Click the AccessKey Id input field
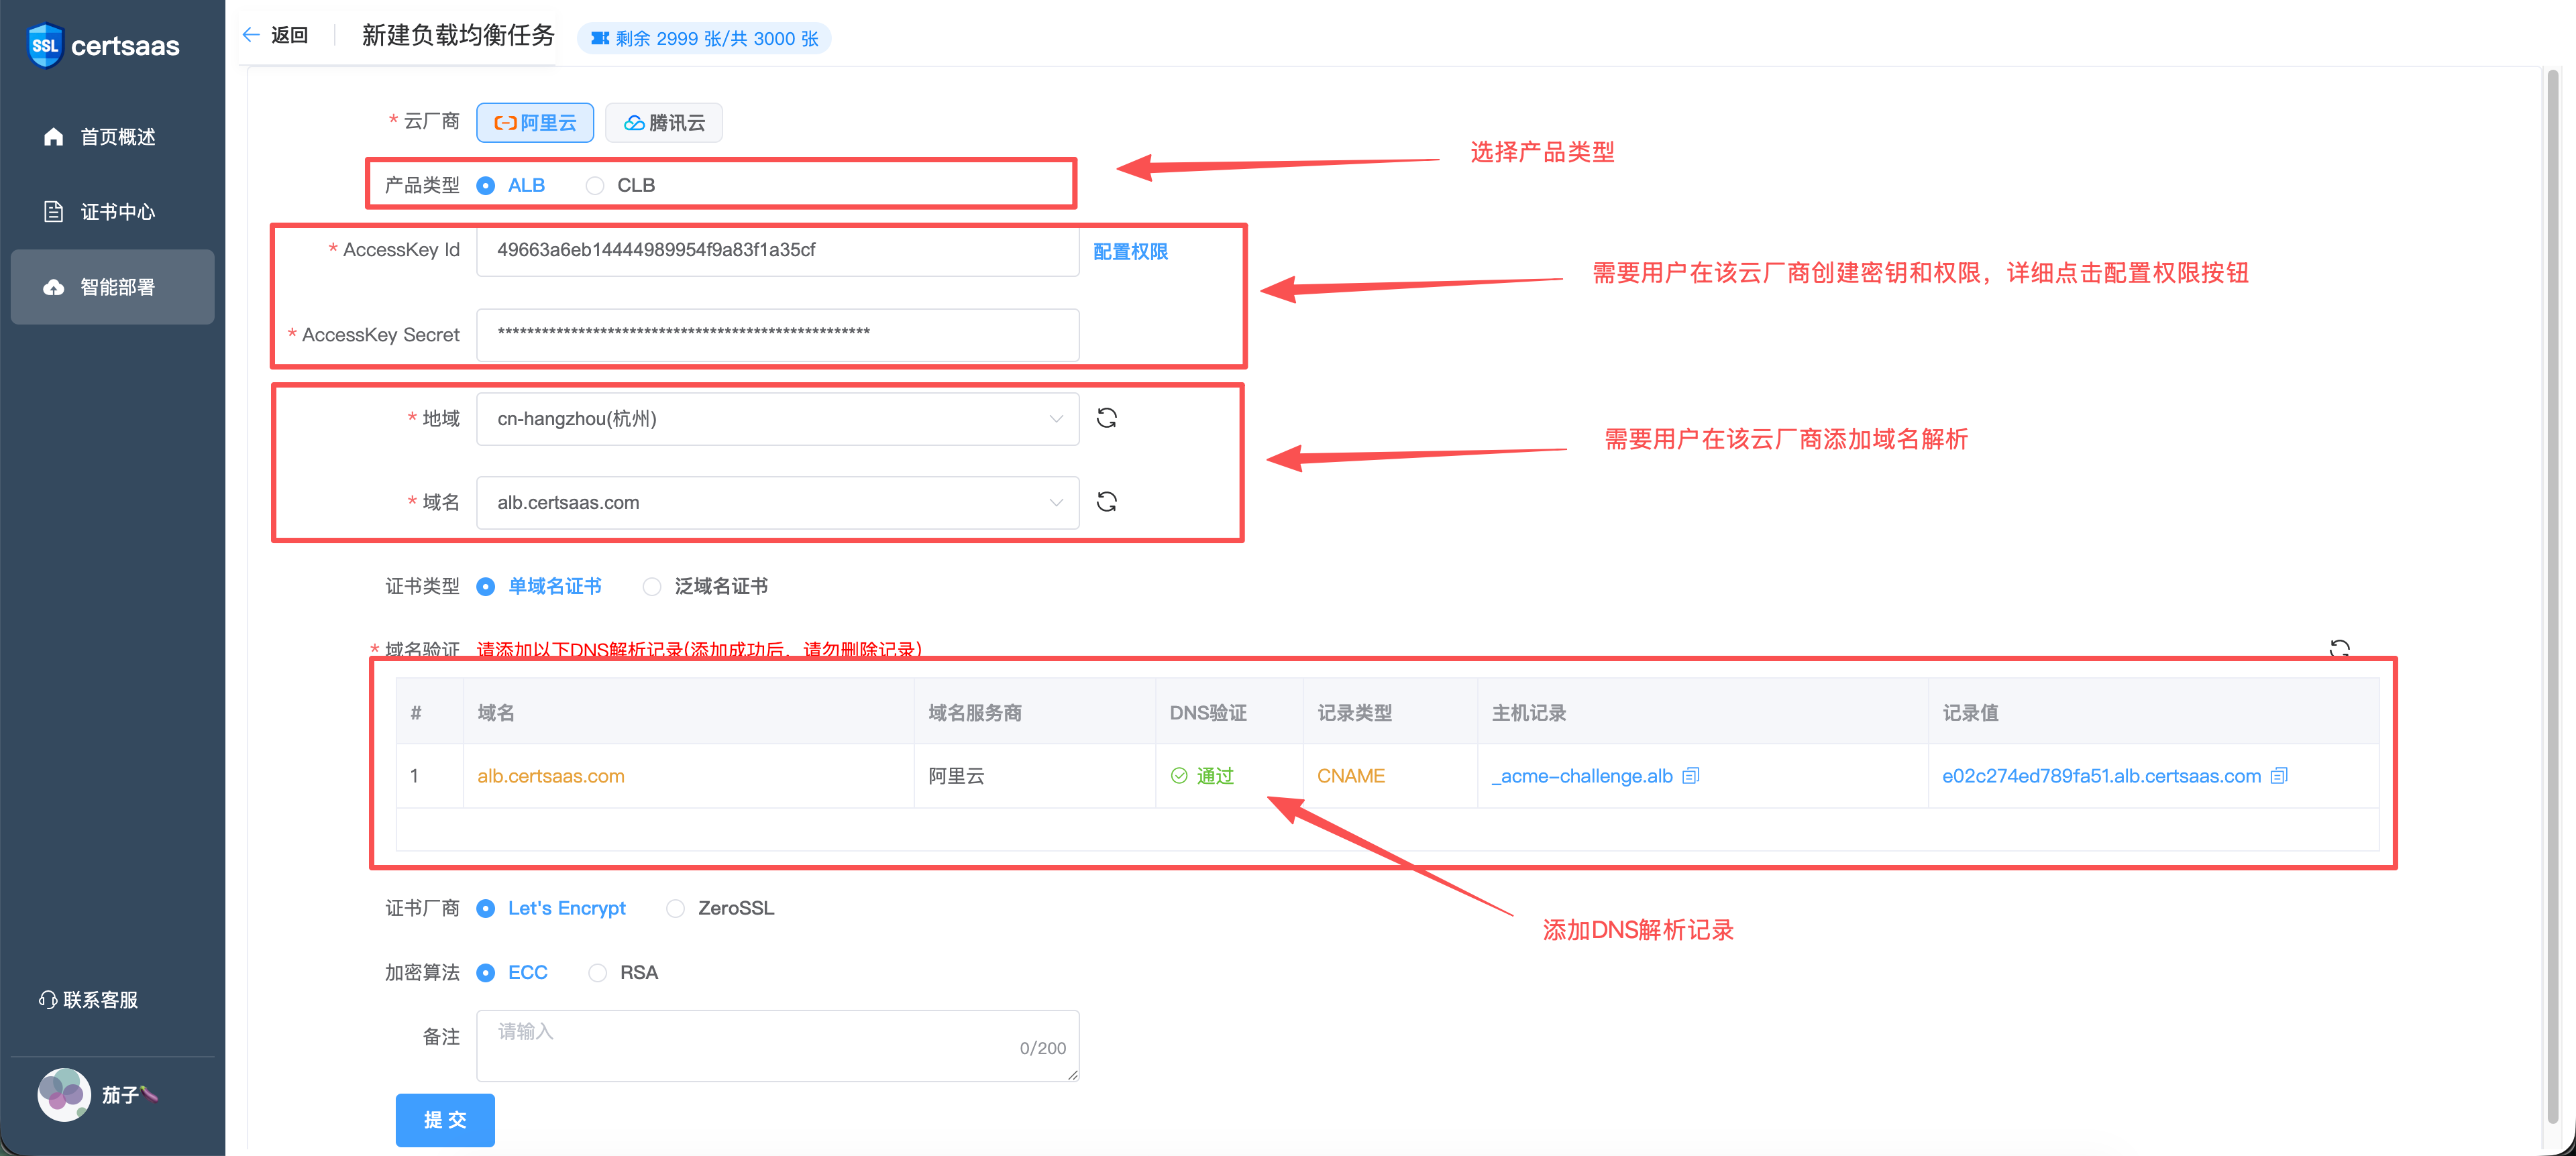 778,251
